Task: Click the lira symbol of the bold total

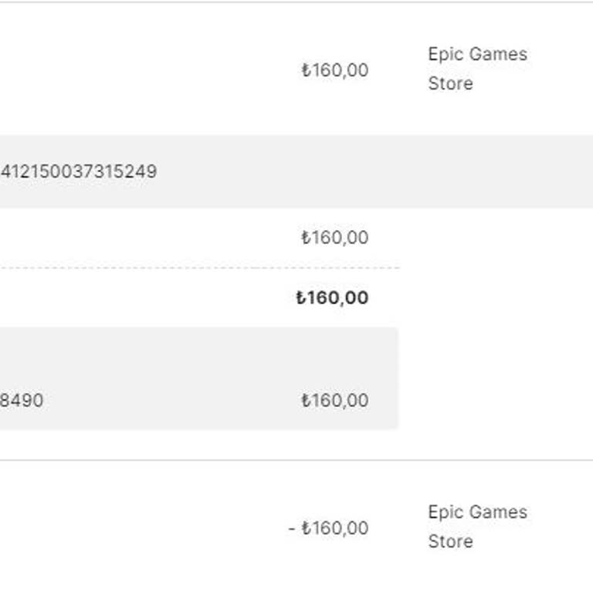Action: click(303, 298)
